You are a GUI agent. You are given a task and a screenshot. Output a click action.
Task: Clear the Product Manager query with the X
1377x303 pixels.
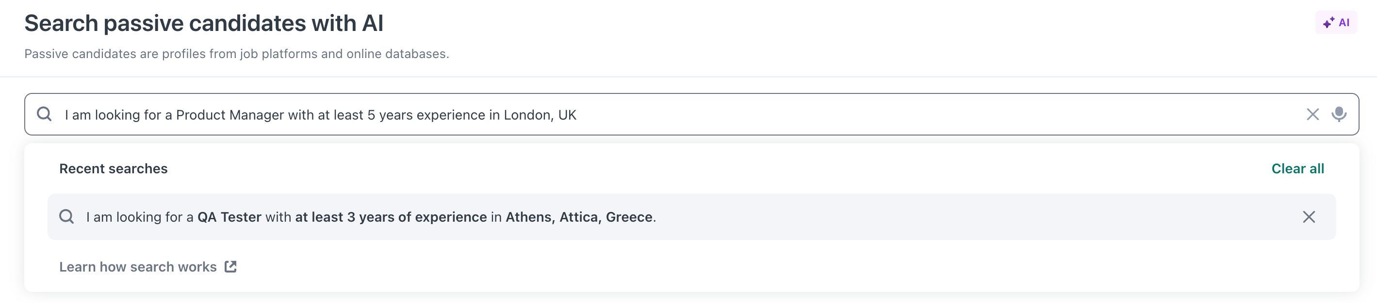click(x=1312, y=114)
